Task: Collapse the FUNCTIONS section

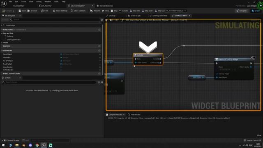Action: point(2,30)
